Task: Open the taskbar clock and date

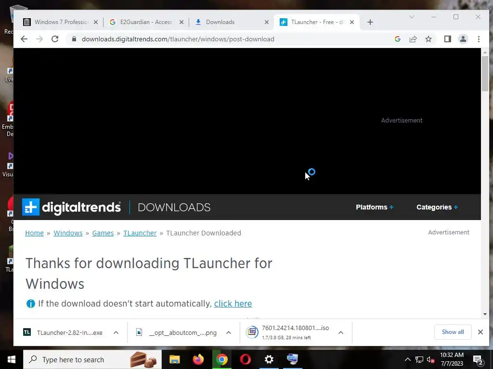Action: click(x=452, y=359)
